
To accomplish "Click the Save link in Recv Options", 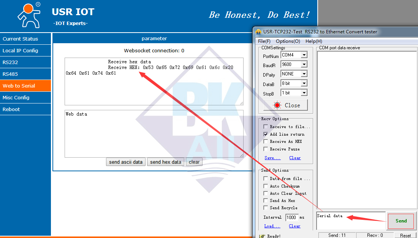I will coord(272,158).
